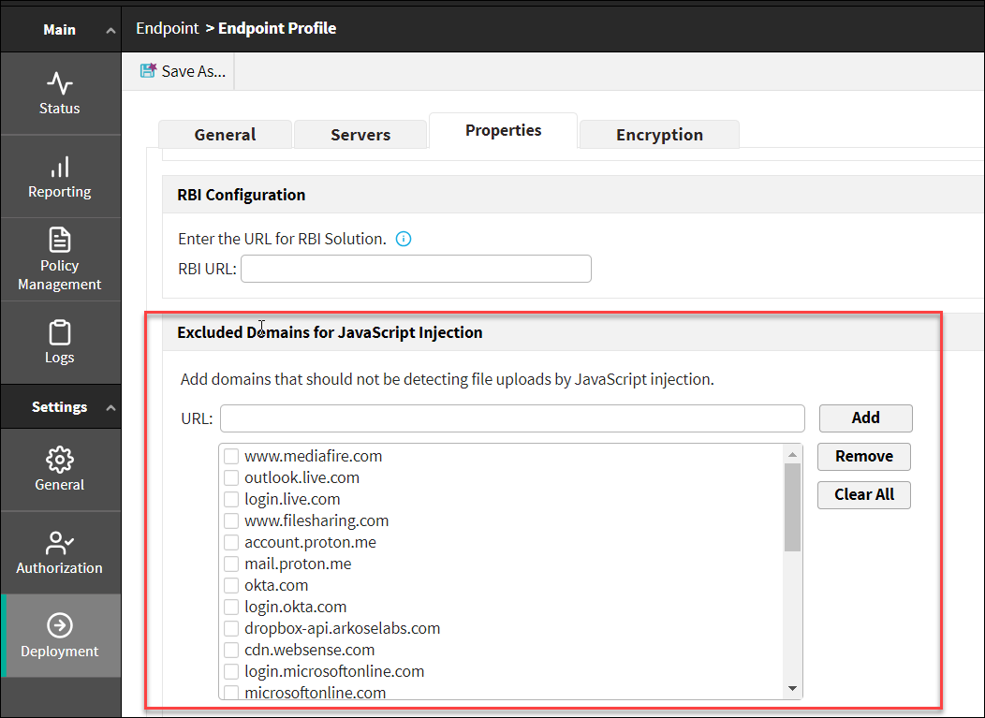The height and width of the screenshot is (718, 985).
Task: Go to Reporting section
Action: tap(60, 177)
